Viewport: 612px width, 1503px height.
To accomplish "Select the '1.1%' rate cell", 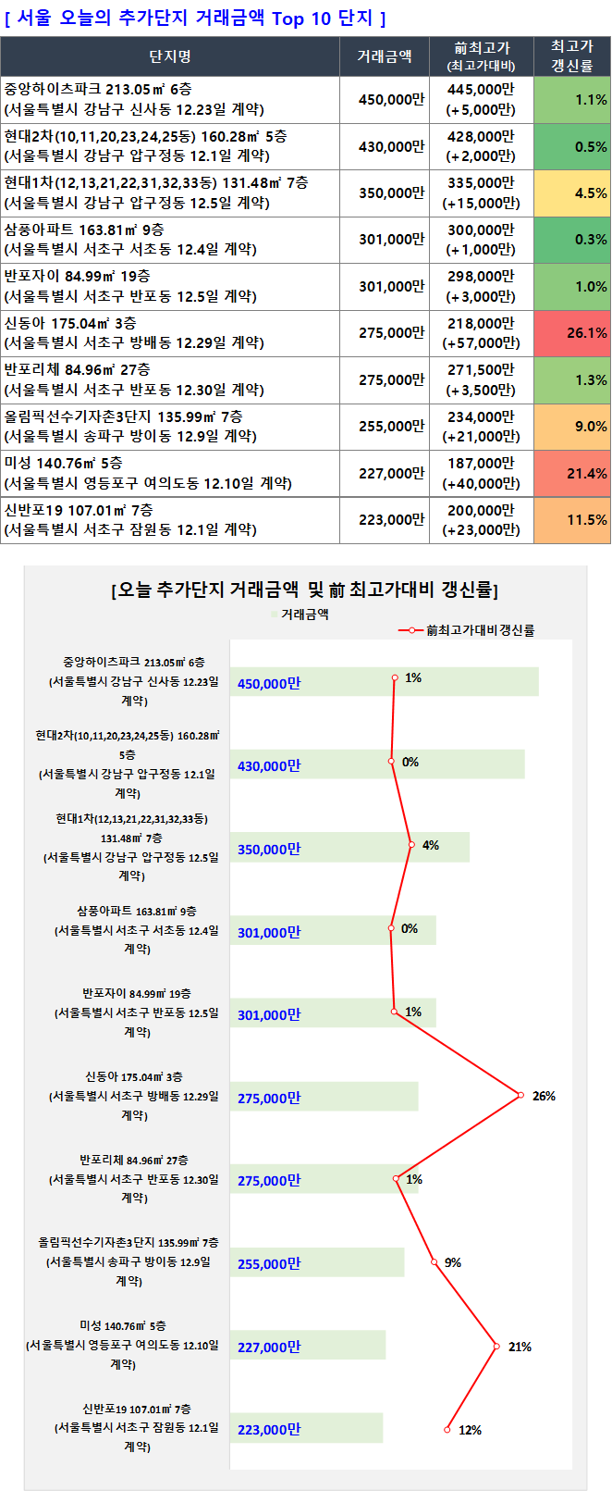I will [x=572, y=100].
